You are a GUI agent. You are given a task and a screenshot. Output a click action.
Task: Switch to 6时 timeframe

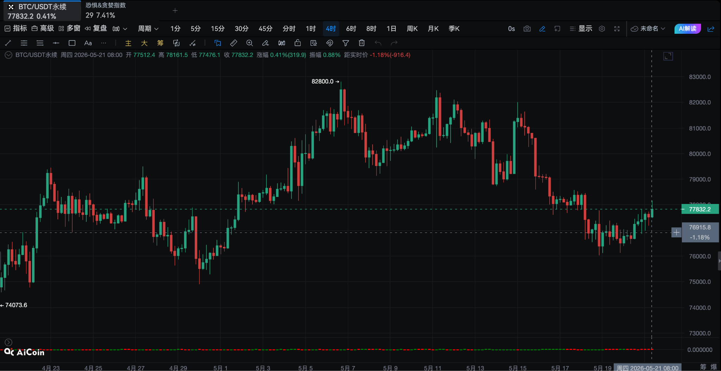point(351,28)
